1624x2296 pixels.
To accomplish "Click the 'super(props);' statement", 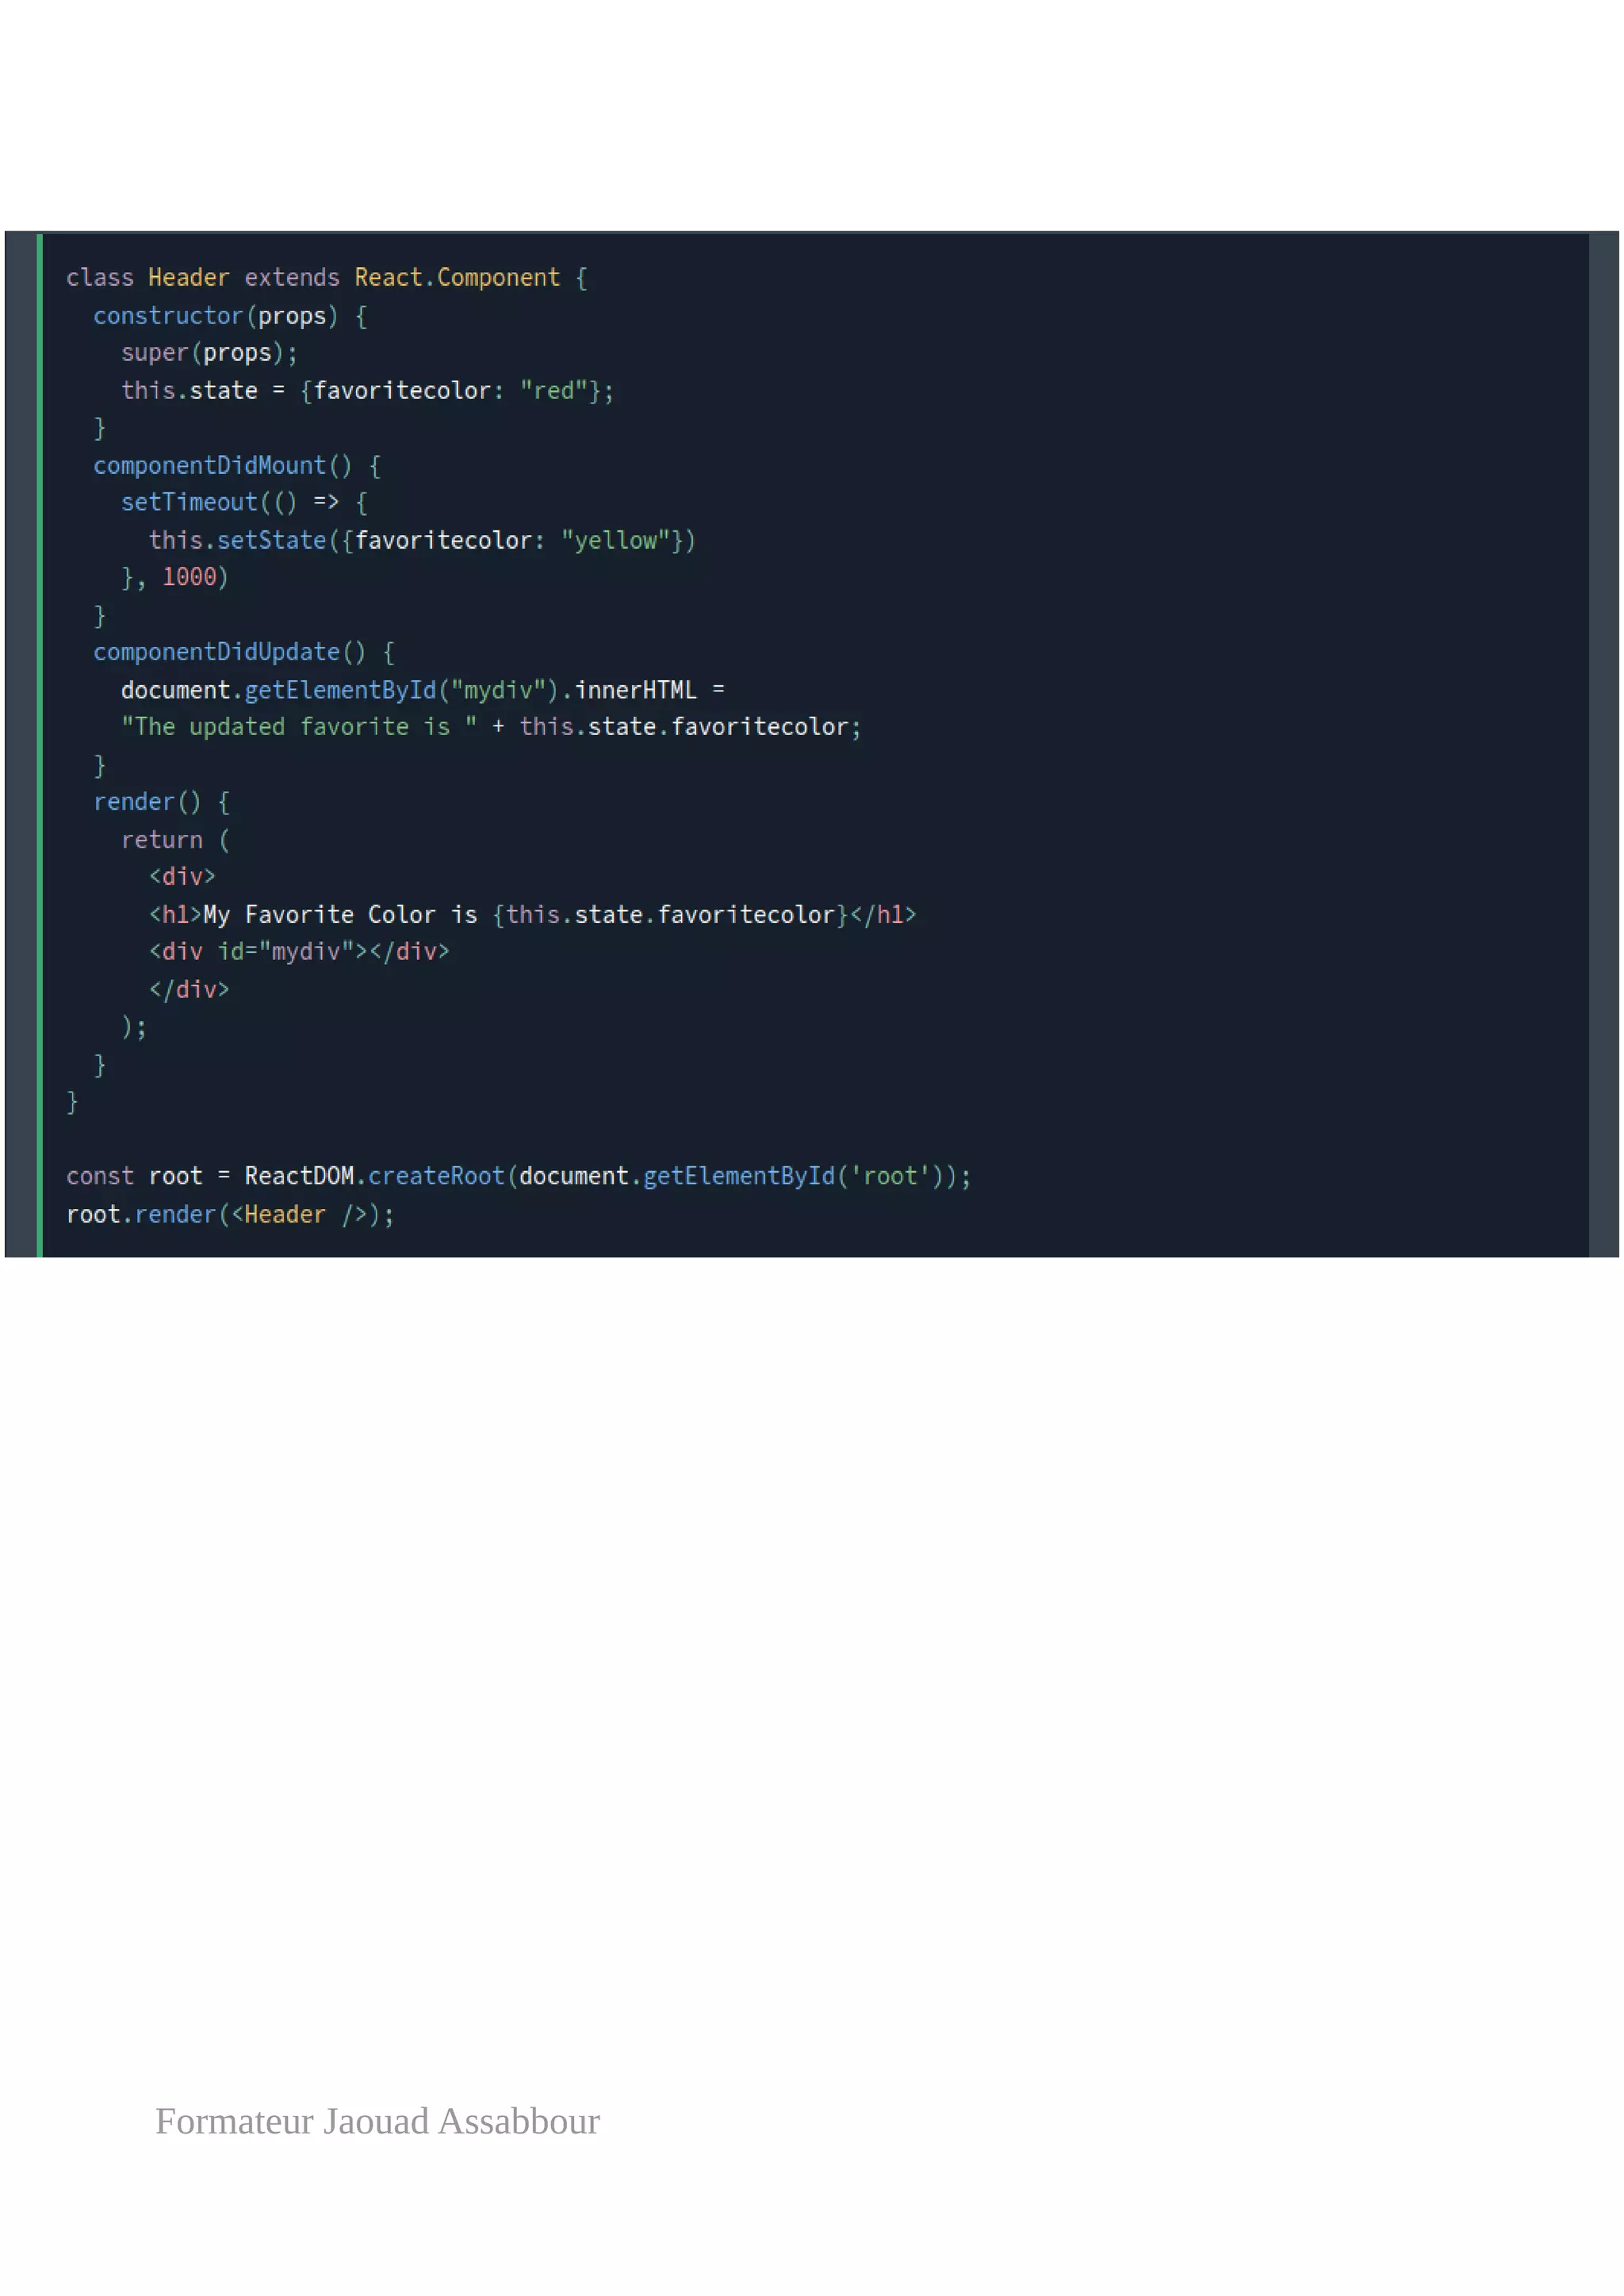I will click(209, 353).
